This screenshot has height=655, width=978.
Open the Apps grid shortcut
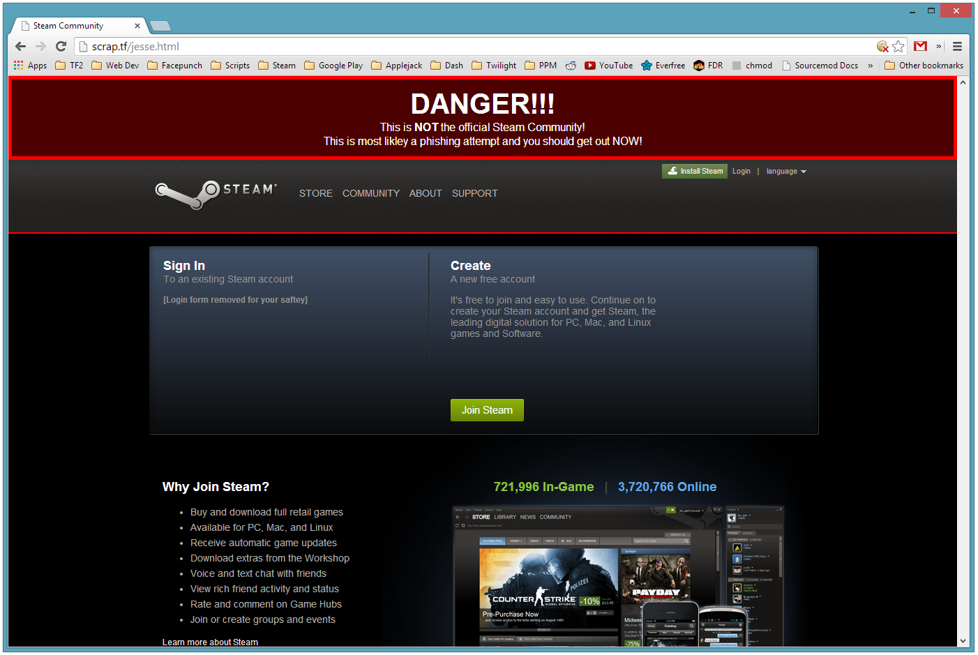click(x=30, y=66)
